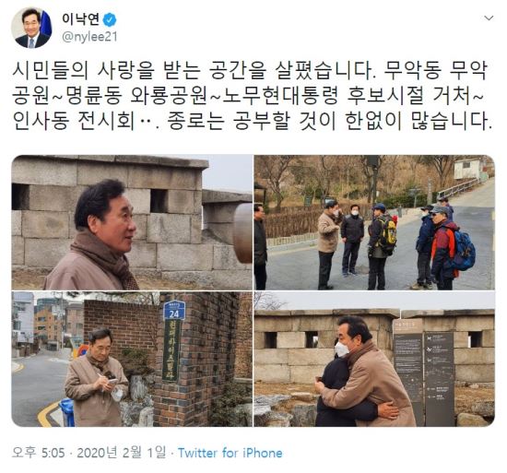Click the blue backpack in hikers photo
The image size is (507, 473).
pos(465,251)
